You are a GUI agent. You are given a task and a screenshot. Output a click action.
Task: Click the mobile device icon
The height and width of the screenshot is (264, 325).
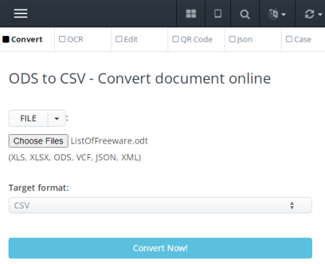(218, 14)
